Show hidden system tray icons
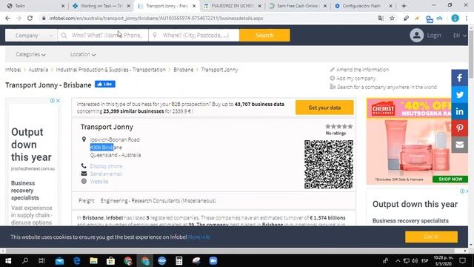This screenshot has width=474, height=267. (398, 260)
